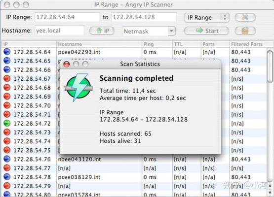
Task: Select hostname pcee042293.int
Action: point(79,52)
